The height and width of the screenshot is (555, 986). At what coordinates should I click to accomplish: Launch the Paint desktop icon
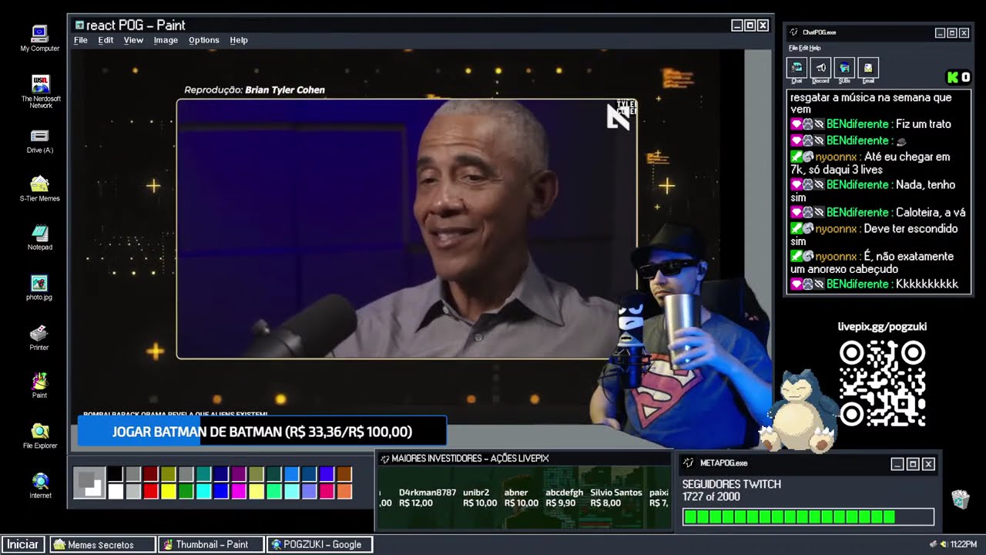[x=39, y=385]
